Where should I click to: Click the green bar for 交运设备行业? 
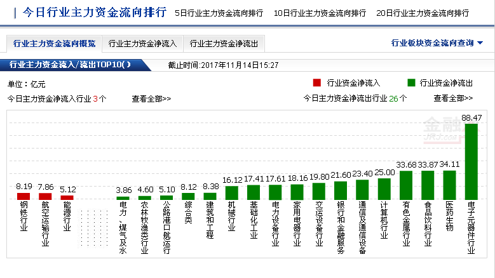(x=318, y=191)
